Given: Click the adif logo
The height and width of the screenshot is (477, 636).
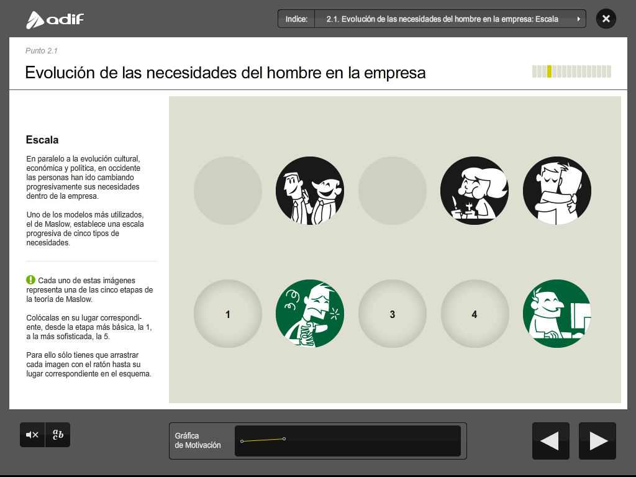Looking at the screenshot, I should click(55, 20).
